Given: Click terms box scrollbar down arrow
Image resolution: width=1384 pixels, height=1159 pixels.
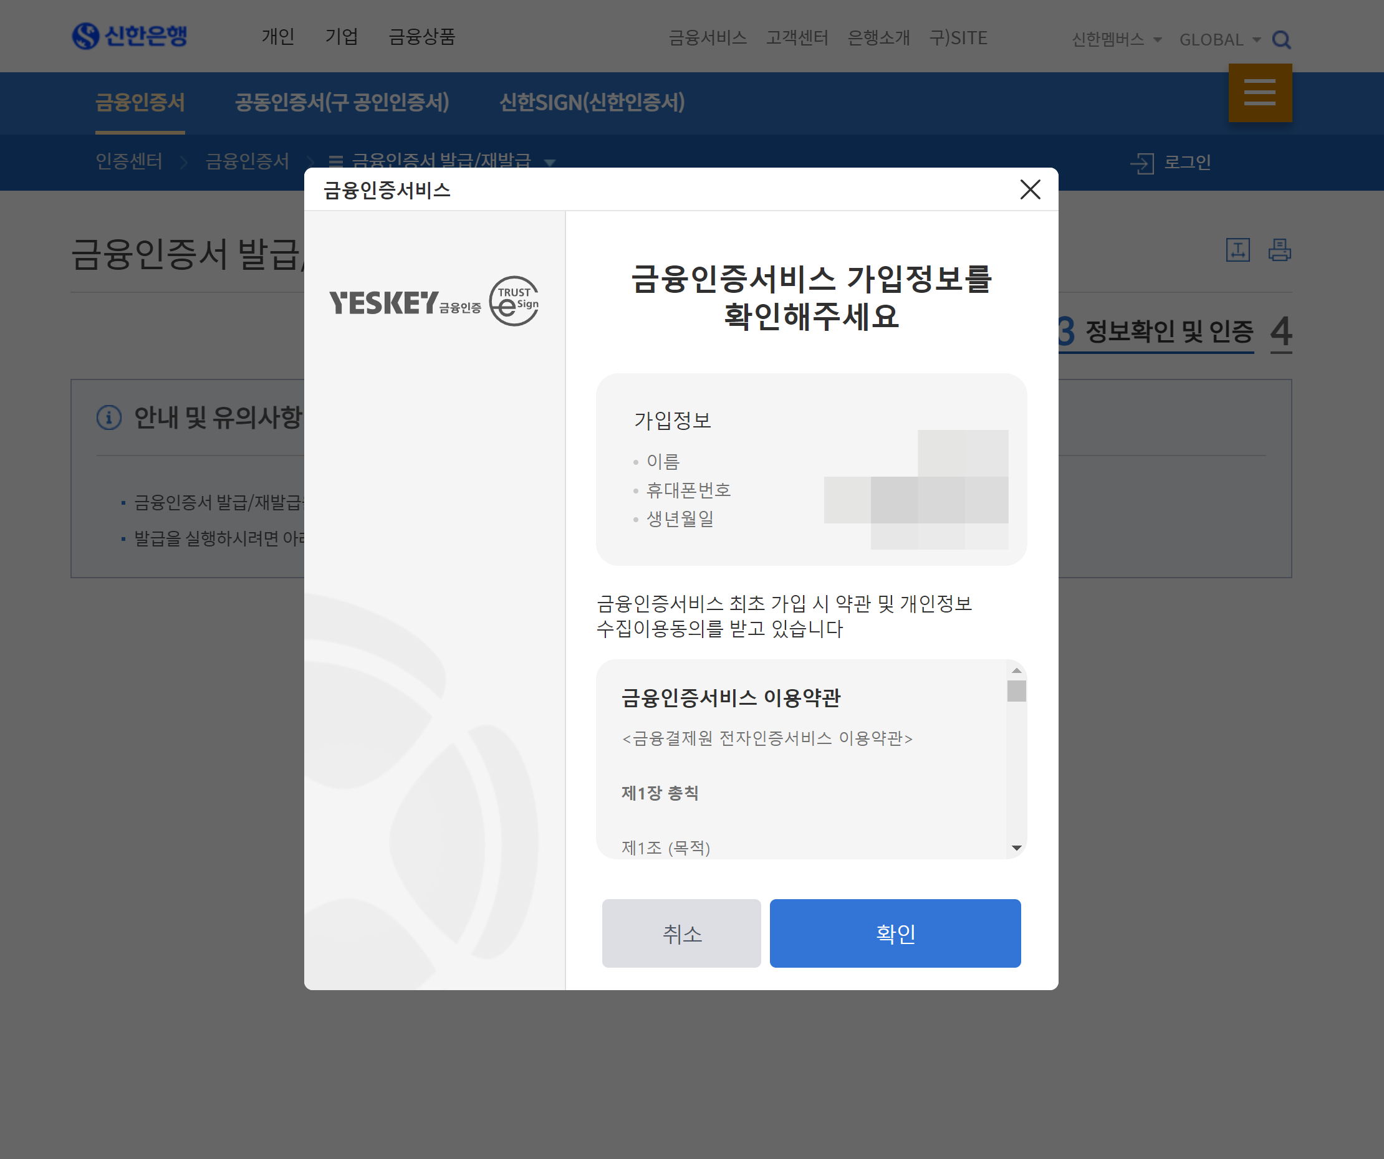Looking at the screenshot, I should (1016, 847).
